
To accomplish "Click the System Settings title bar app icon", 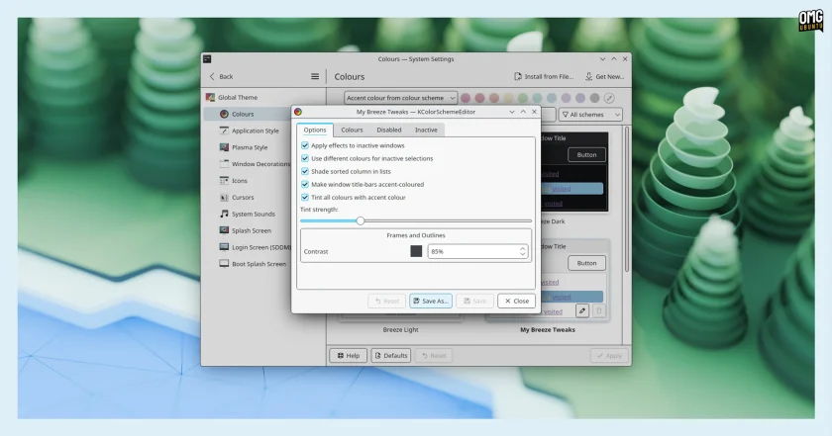I will (x=207, y=58).
